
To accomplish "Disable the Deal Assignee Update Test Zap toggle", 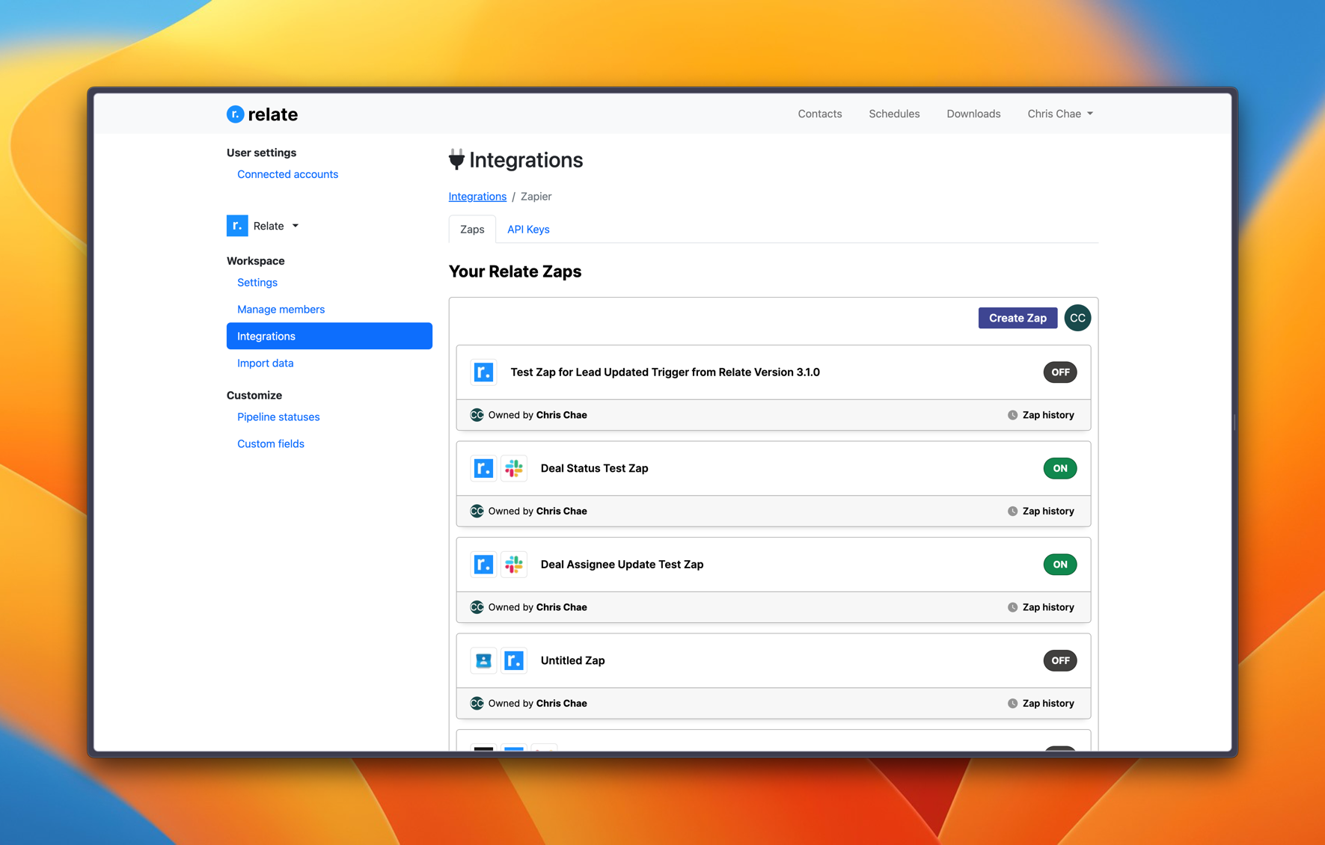I will 1060,565.
